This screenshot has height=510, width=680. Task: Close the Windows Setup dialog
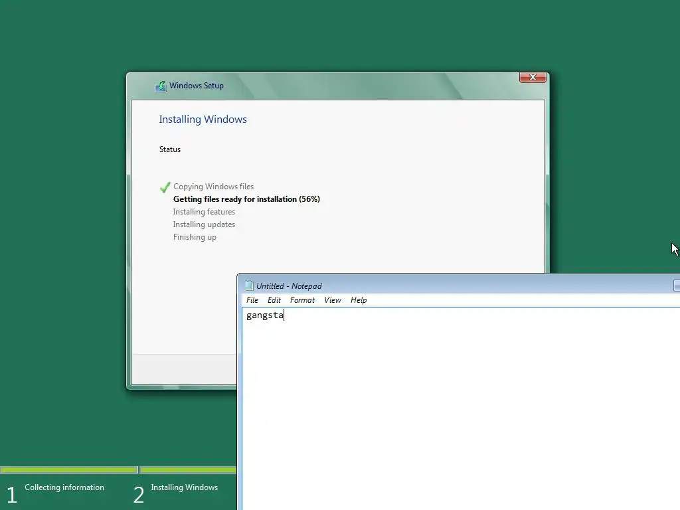[x=533, y=77]
